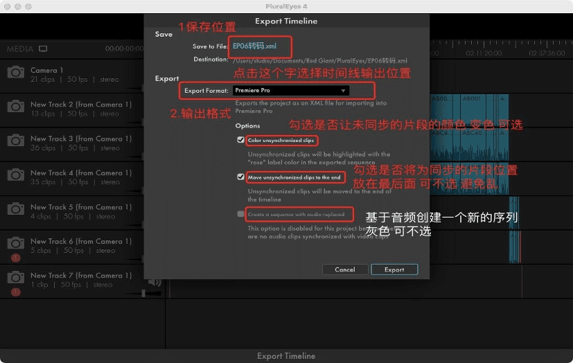Click the Cancel button
573x363 pixels.
(x=345, y=269)
